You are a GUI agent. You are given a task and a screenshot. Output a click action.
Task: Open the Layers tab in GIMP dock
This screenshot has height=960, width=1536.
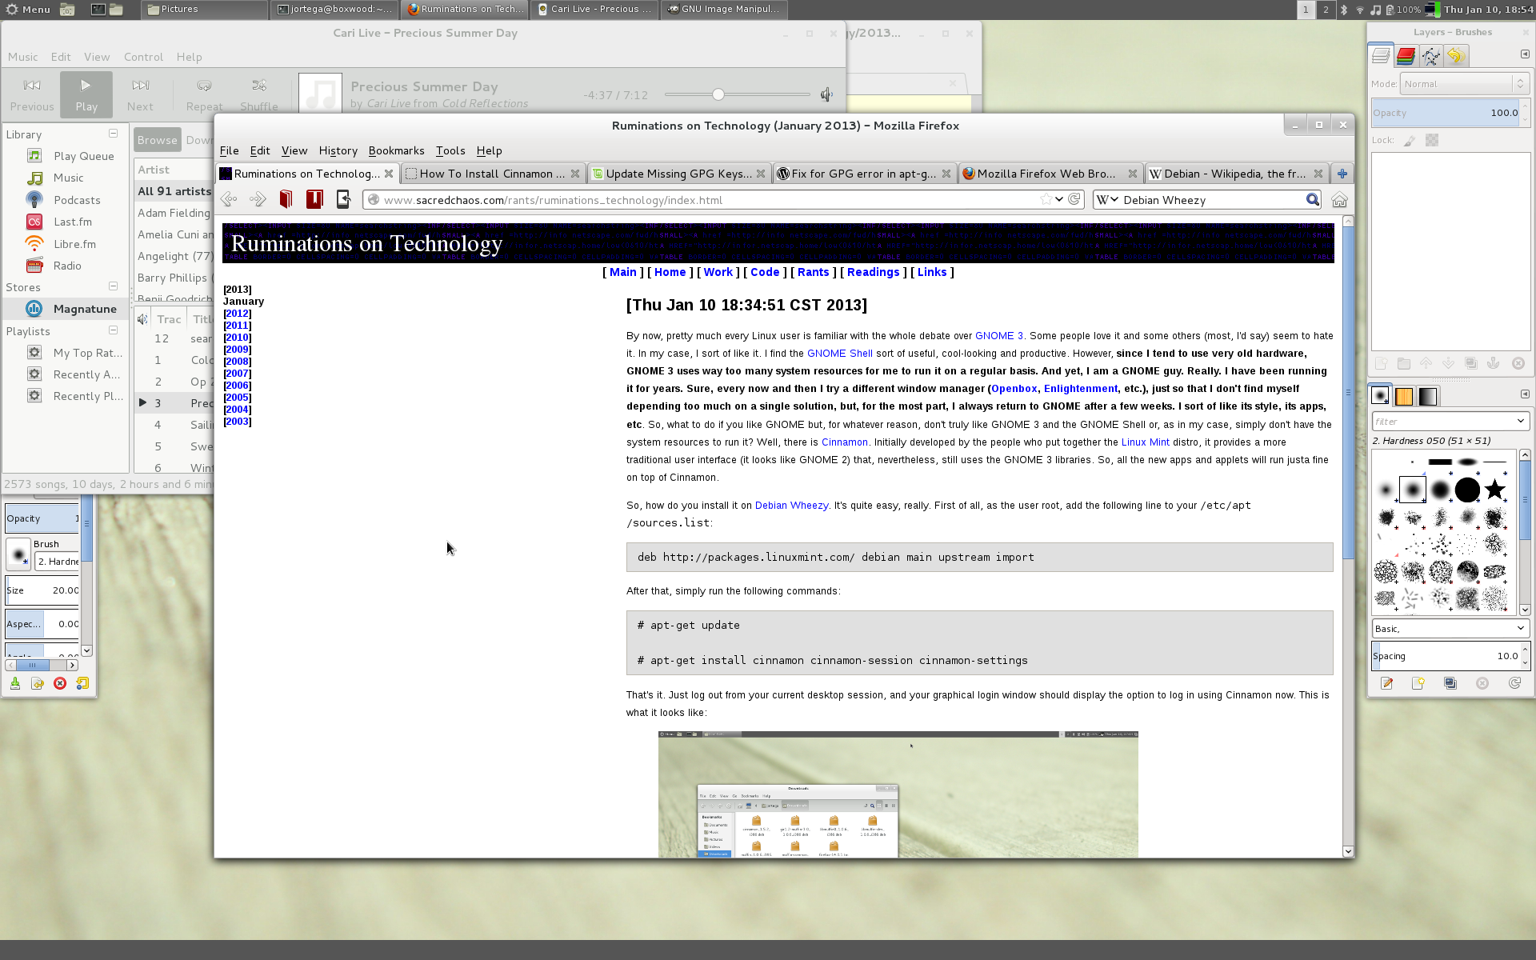(x=1381, y=55)
